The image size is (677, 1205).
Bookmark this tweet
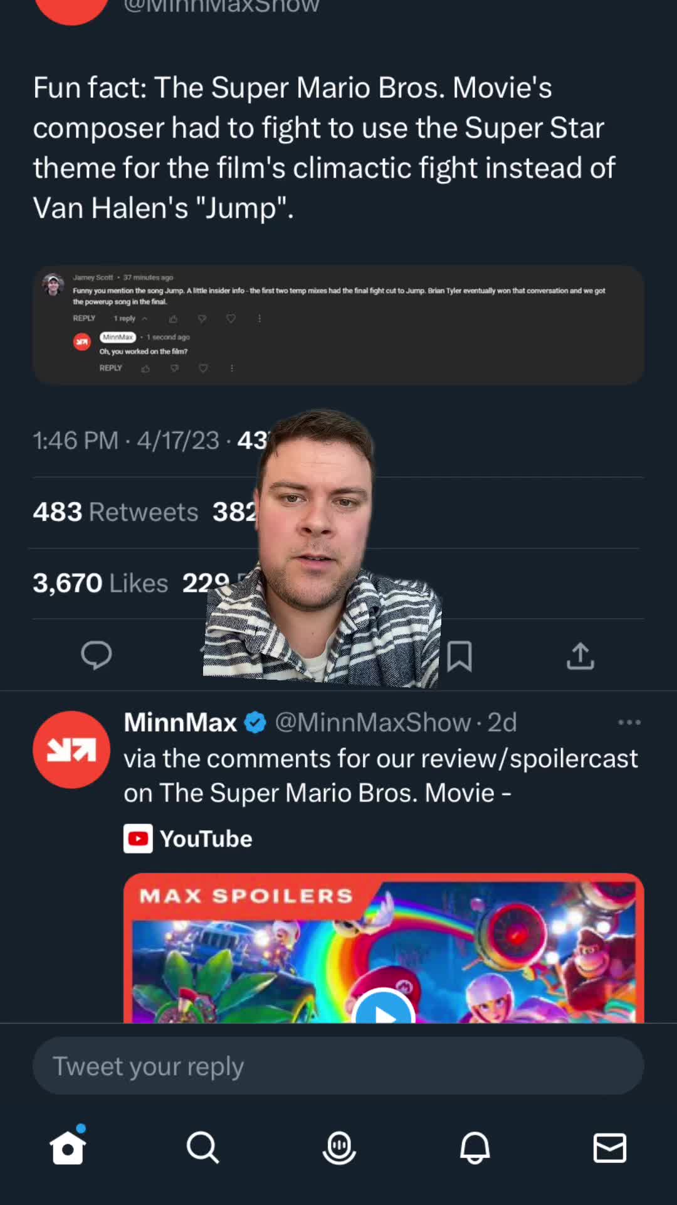[x=459, y=656]
